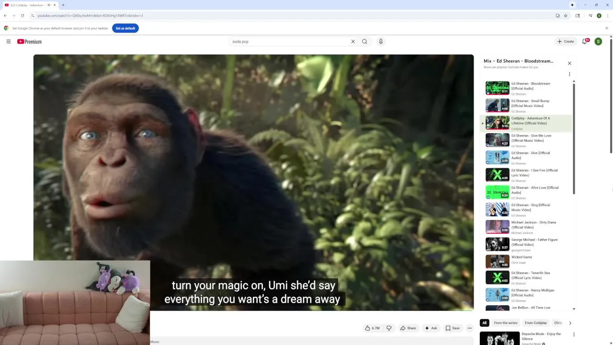
Task: Select the 'From the series' chip
Action: point(506,323)
